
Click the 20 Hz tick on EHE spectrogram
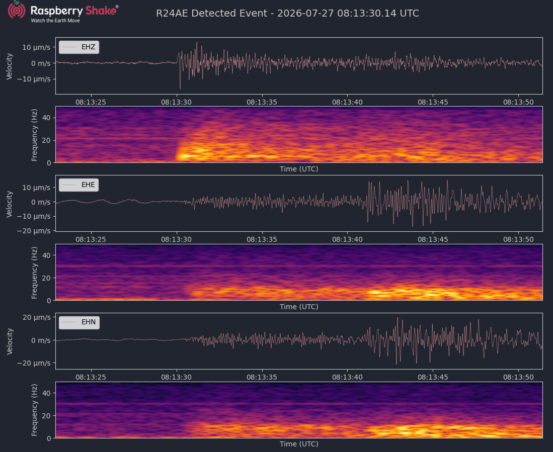(47, 278)
